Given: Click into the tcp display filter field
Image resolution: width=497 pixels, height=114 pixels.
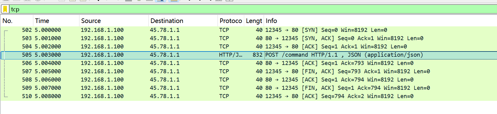Looking at the screenshot, I should (x=252, y=9).
